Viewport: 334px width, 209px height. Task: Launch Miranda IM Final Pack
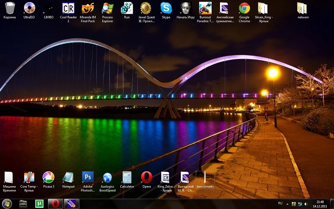pos(88,8)
